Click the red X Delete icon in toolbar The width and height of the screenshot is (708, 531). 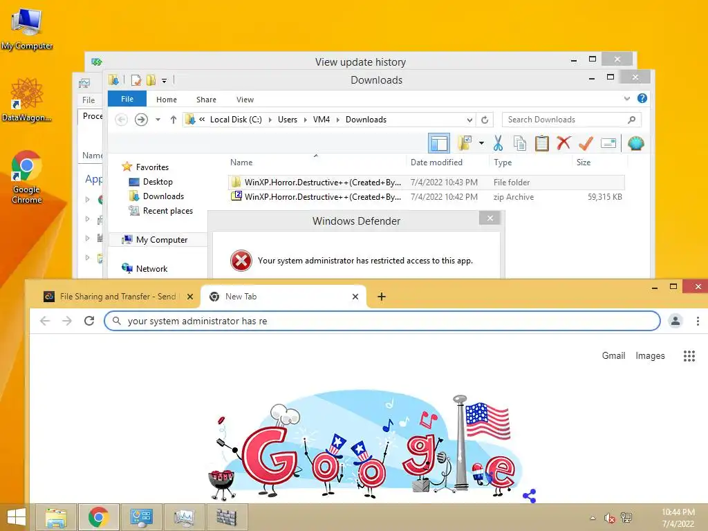coord(563,143)
